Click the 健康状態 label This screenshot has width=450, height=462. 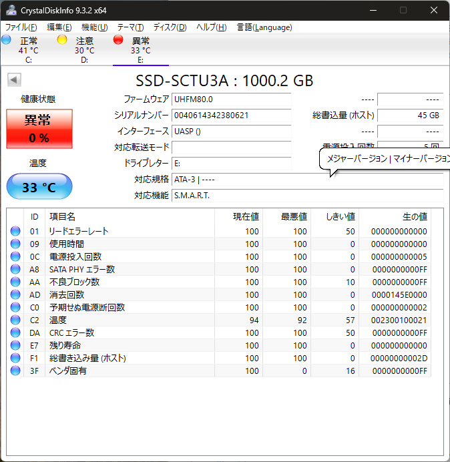[38, 99]
